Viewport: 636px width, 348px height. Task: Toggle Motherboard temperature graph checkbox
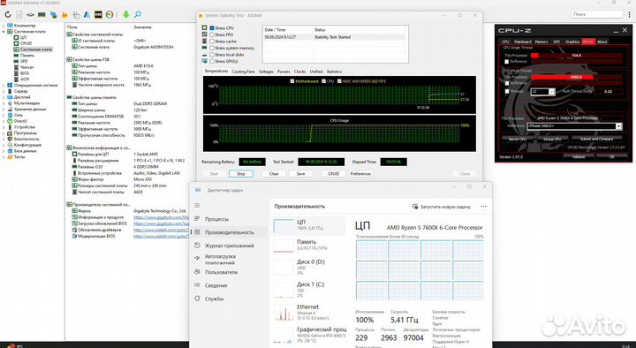[x=292, y=81]
